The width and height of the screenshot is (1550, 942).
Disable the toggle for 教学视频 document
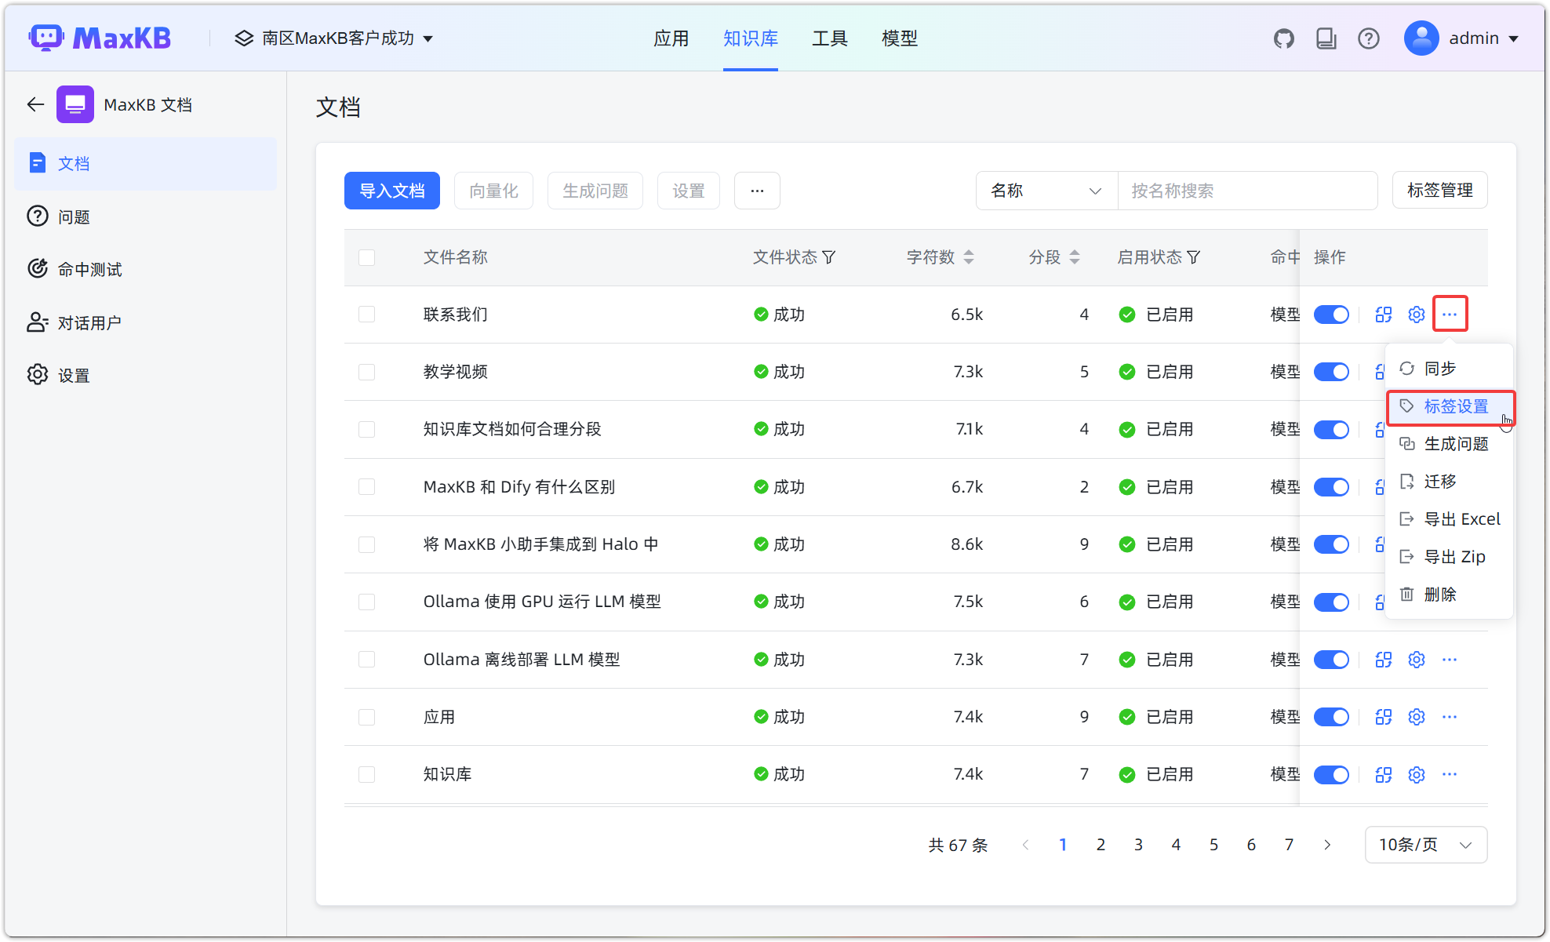tap(1331, 372)
